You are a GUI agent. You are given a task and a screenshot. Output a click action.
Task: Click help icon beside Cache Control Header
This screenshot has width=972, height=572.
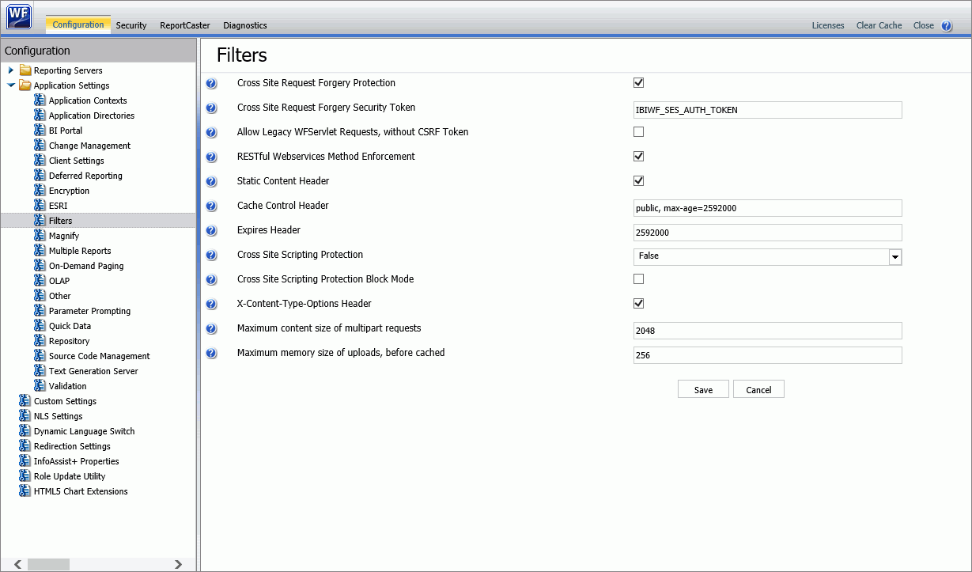(211, 206)
